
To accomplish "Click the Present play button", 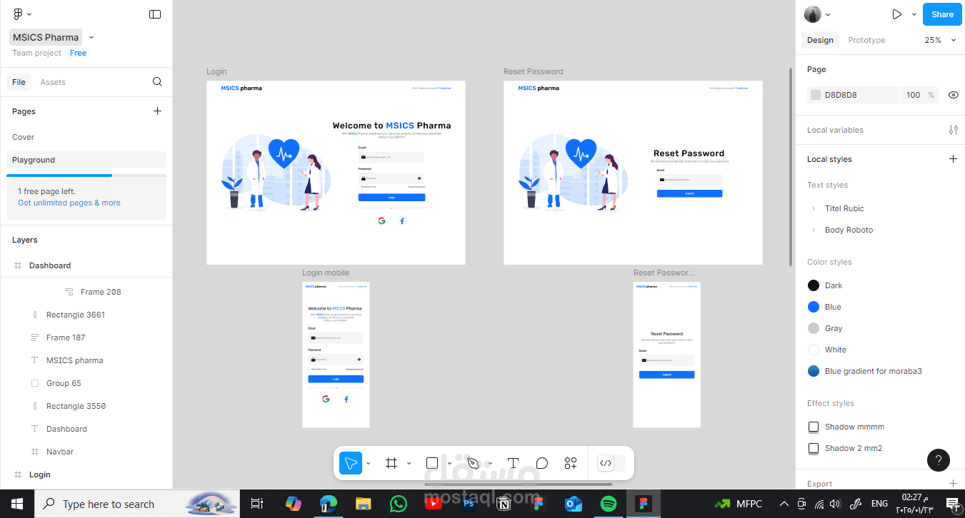I will click(897, 14).
